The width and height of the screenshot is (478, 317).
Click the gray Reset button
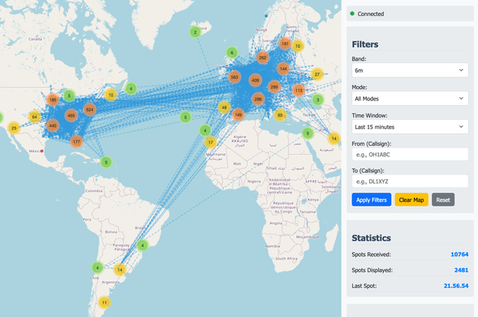point(443,199)
